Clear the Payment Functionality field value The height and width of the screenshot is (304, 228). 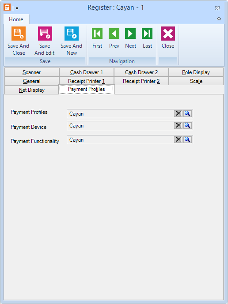[x=178, y=139]
